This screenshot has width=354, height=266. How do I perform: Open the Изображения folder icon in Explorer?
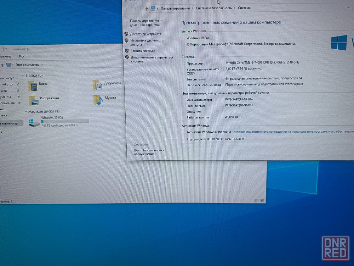pyautogui.click(x=34, y=101)
